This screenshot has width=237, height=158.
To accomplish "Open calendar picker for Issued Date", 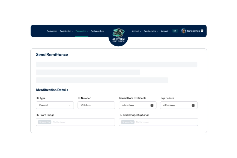I will point(152,105).
